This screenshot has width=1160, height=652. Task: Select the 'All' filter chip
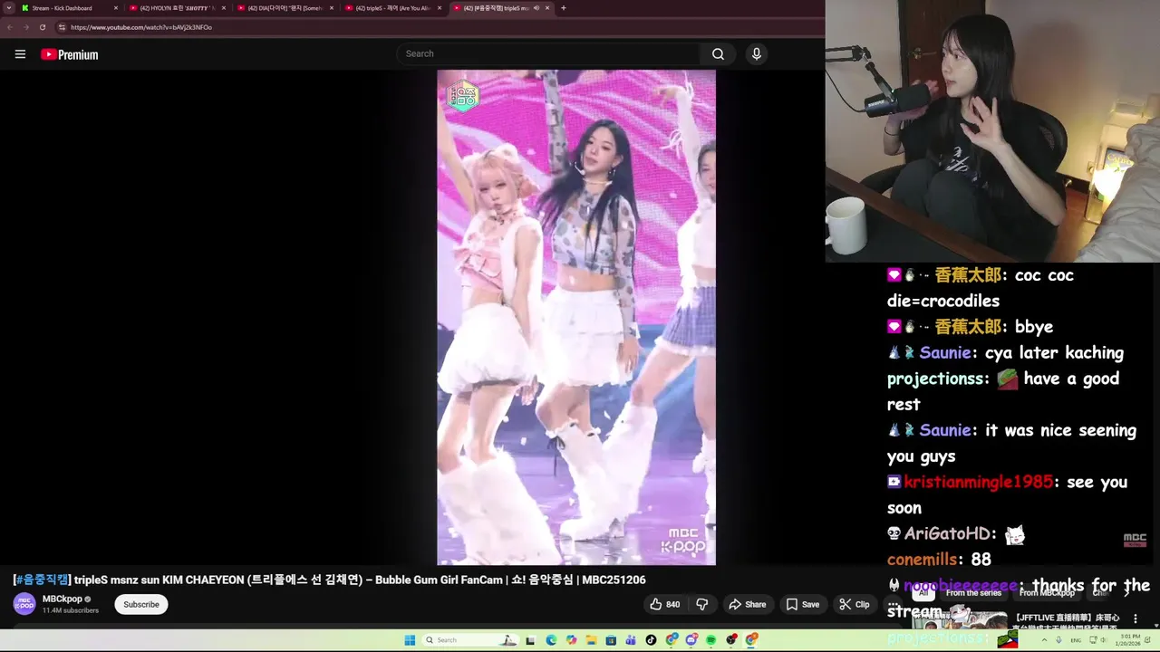point(923,593)
